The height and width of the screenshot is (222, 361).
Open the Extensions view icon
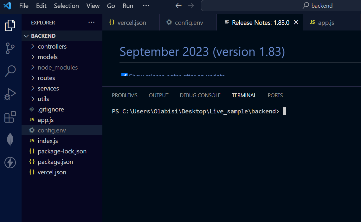point(10,117)
